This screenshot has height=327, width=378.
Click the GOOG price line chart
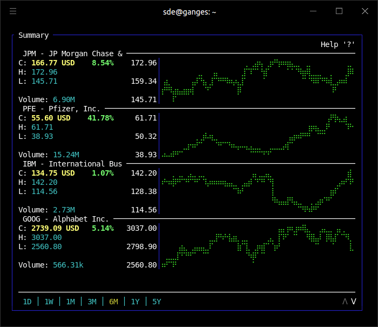pos(258,246)
